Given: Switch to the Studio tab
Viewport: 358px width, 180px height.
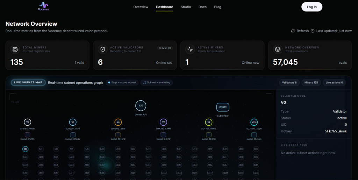Looking at the screenshot, I should pyautogui.click(x=186, y=7).
